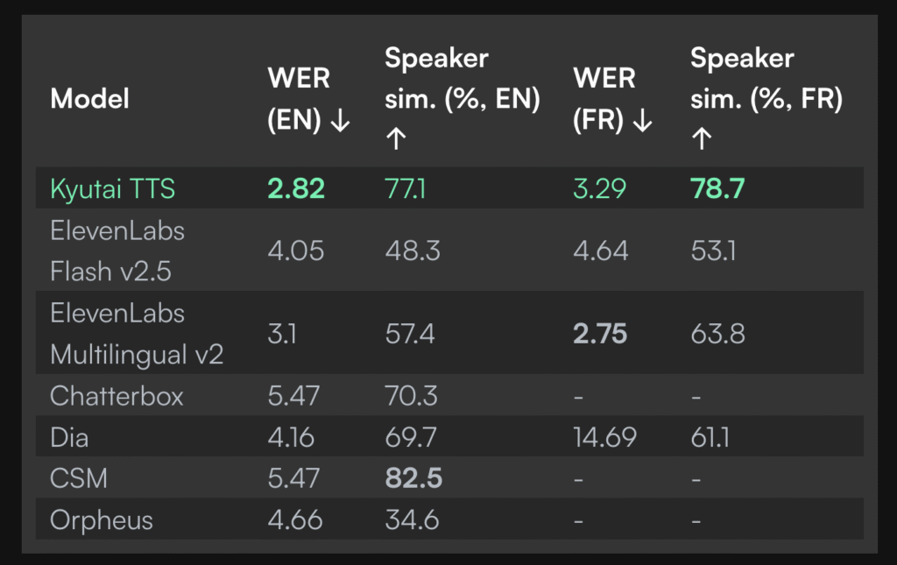This screenshot has width=897, height=565.
Task: Click the bold 82.5 CSM similarity value
Action: coord(413,478)
